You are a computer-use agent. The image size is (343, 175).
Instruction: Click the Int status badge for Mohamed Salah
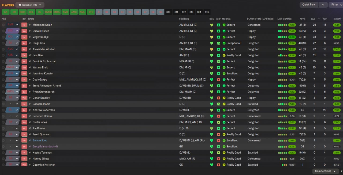[x=24, y=25]
